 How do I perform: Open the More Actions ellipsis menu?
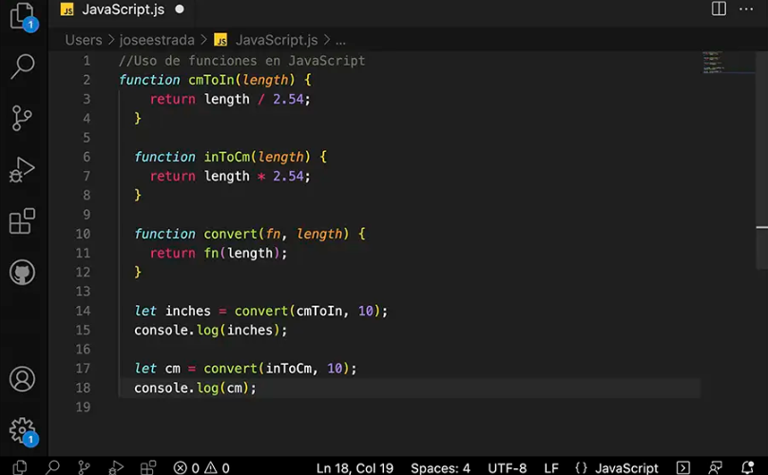[746, 9]
